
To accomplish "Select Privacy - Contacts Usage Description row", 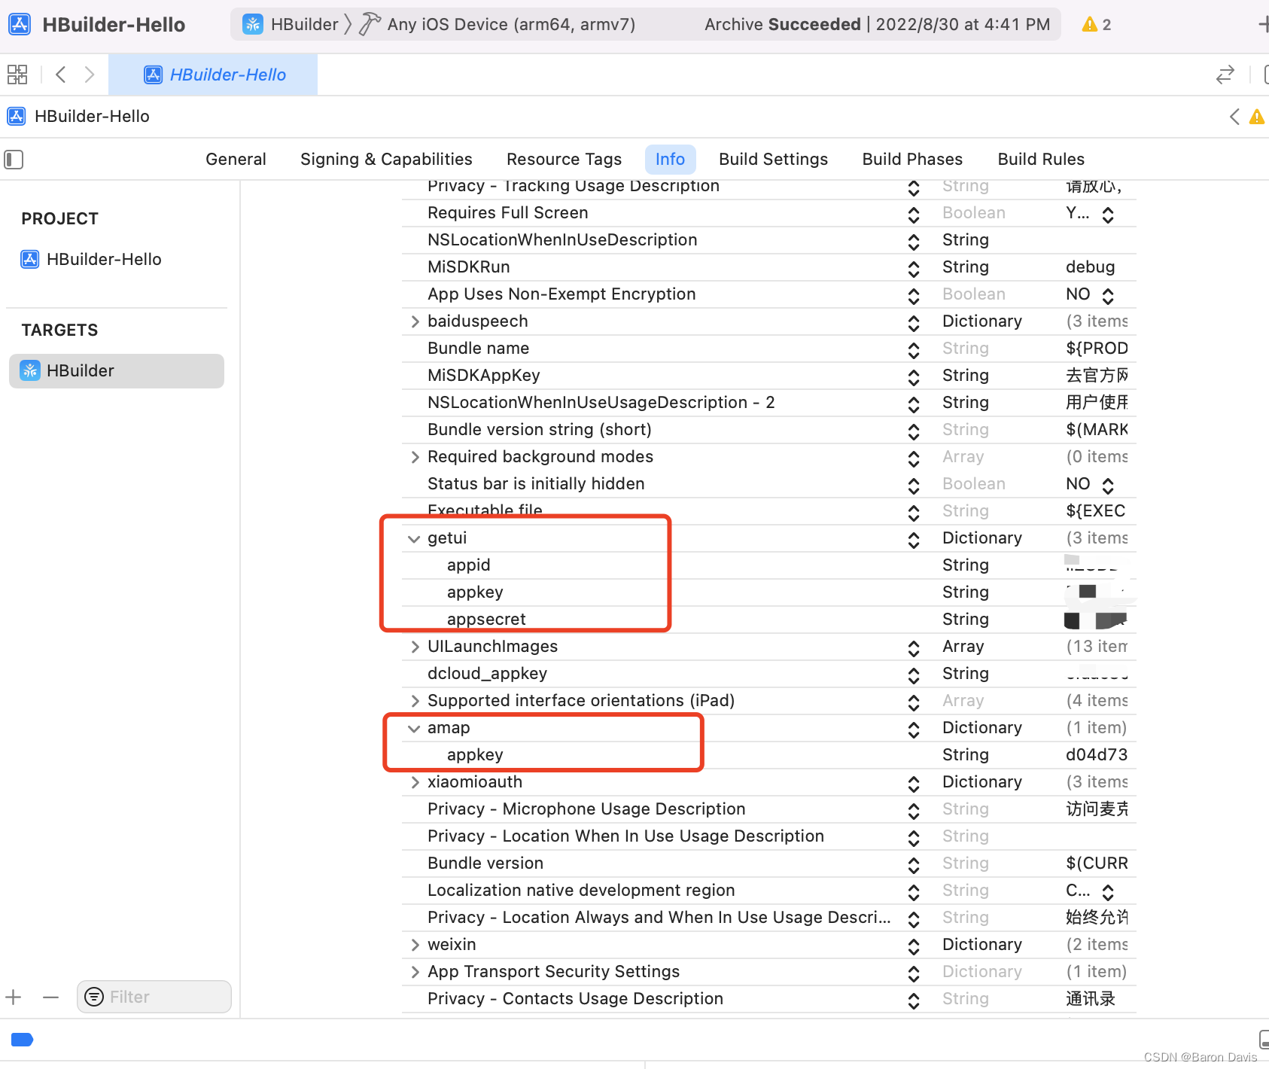I will [x=768, y=999].
